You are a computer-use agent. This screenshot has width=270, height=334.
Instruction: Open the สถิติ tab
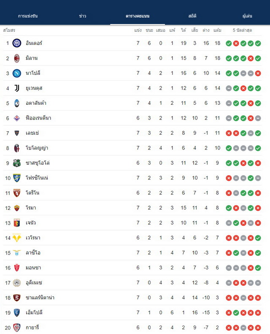[x=192, y=16]
